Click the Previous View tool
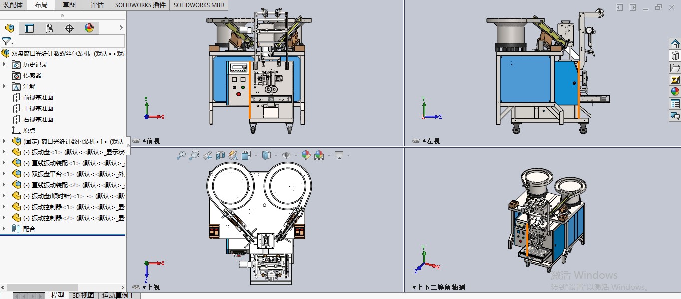 (x=208, y=155)
